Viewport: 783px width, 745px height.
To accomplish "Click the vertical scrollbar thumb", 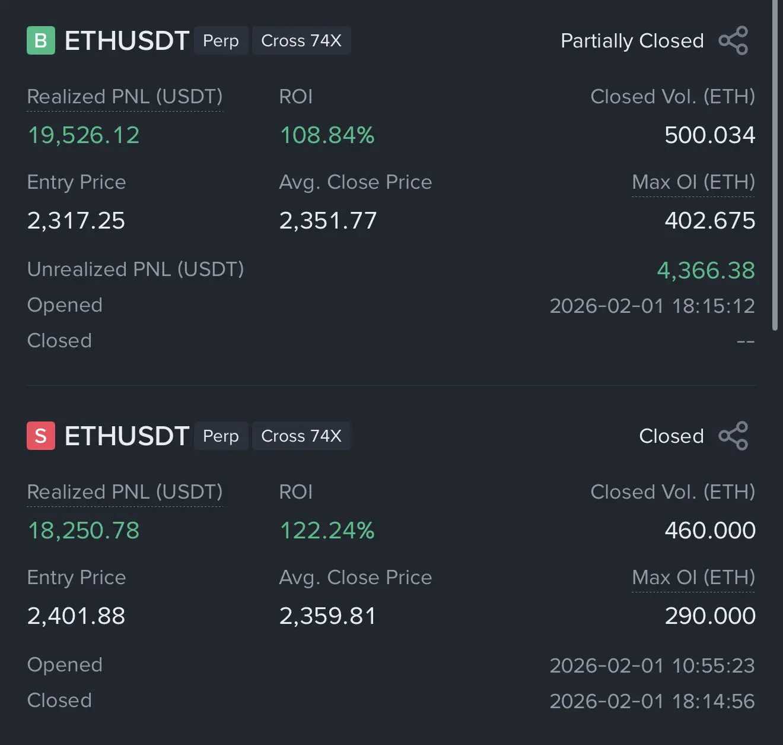I will [x=775, y=166].
